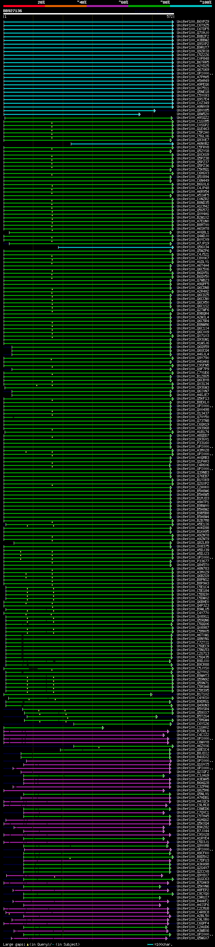Open hit UniRef100_A9PEQ6
Viewport: 215px width, 947px height.
coord(193,85)
